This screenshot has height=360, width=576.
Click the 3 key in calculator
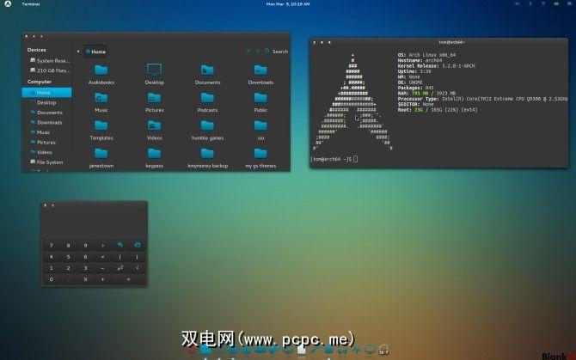tap(86, 268)
